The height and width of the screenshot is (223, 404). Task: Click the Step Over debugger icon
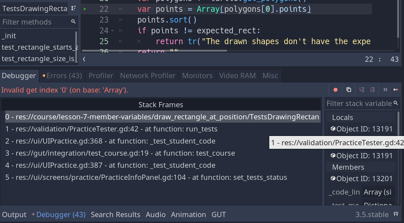[x=372, y=90]
